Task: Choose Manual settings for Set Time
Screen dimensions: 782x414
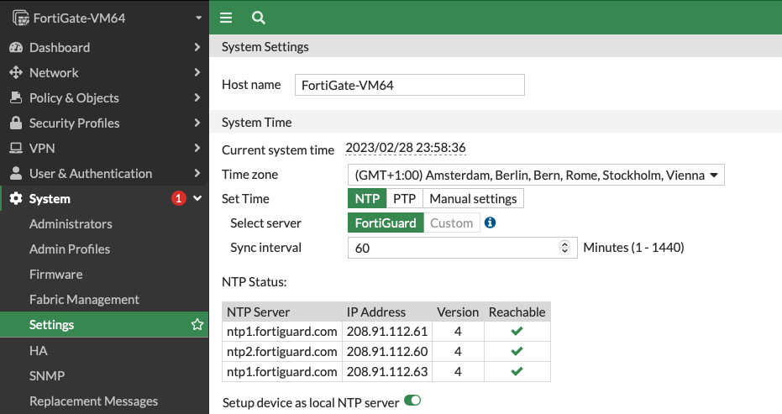Action: tap(473, 199)
